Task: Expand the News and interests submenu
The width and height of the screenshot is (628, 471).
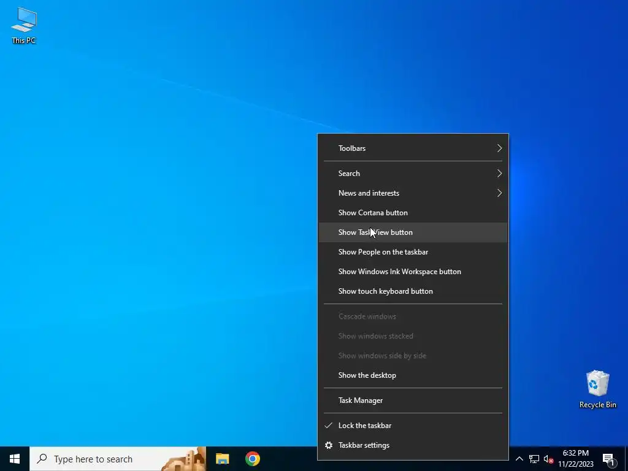Action: (x=413, y=193)
